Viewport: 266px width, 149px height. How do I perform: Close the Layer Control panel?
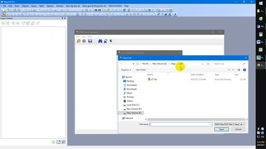[65, 18]
